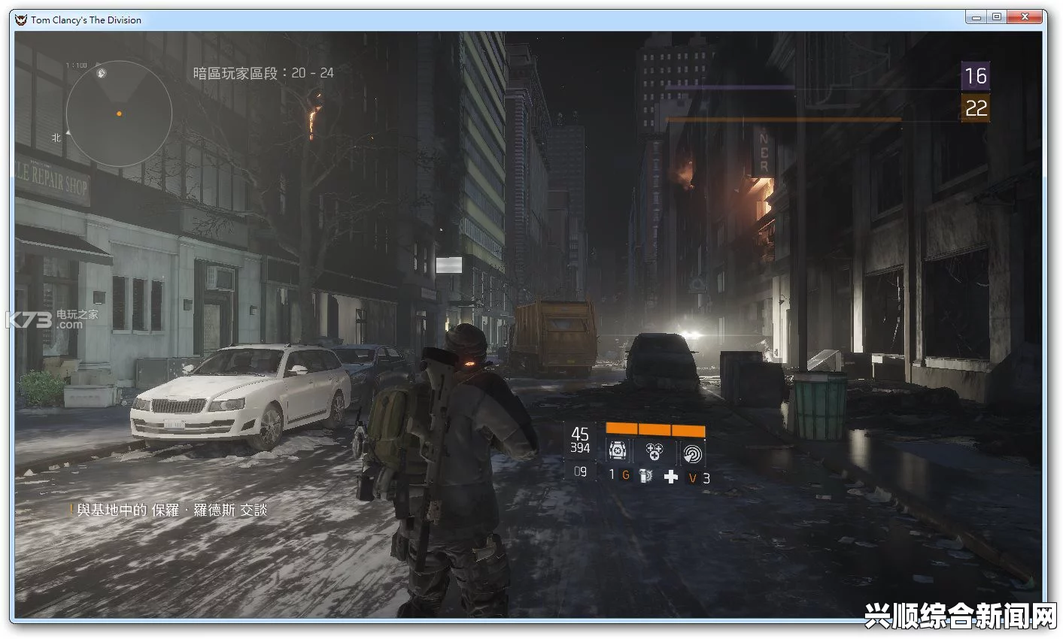Click the orange exclamation mission marker

[71, 510]
